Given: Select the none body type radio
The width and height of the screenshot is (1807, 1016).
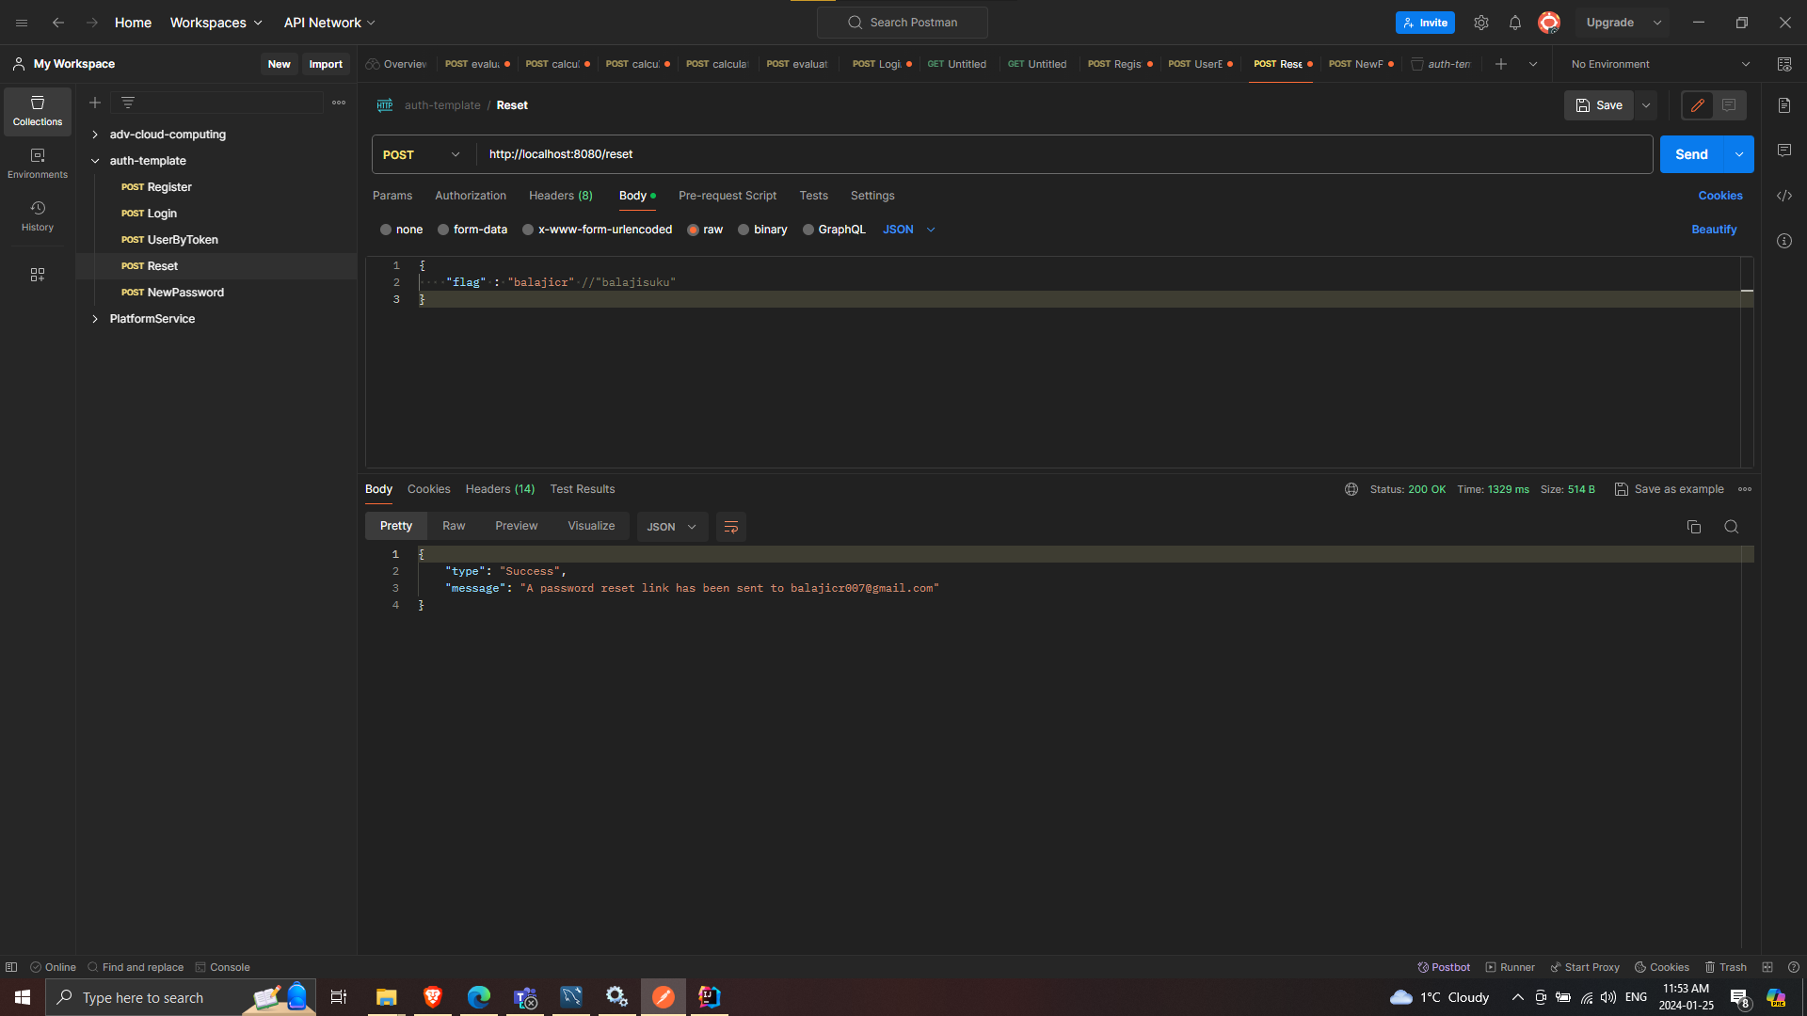Looking at the screenshot, I should [386, 230].
